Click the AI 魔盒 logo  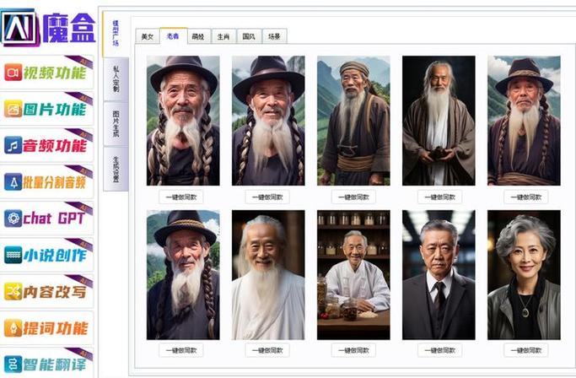click(x=48, y=28)
